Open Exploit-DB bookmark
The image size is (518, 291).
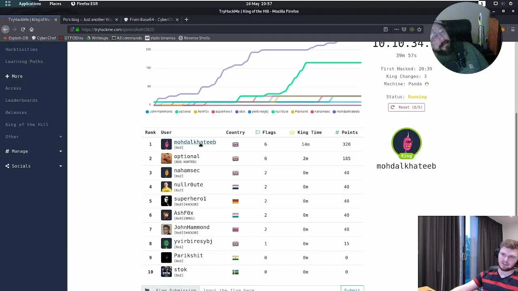click(x=16, y=38)
